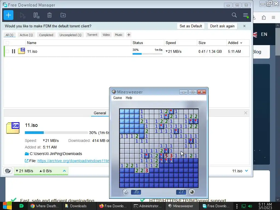Dismiss the default torrent client prompt

244,26
